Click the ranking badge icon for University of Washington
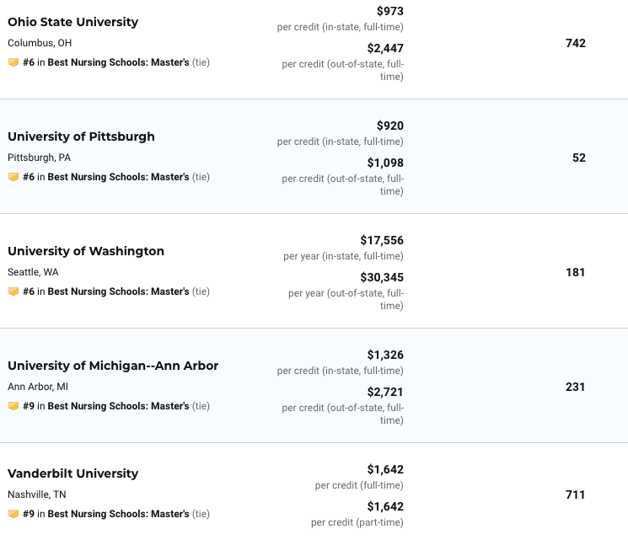This screenshot has height=540, width=628. [x=13, y=291]
